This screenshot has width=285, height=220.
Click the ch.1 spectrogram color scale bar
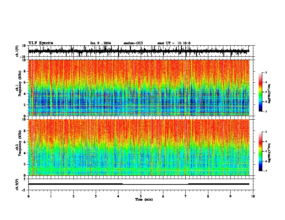click(261, 92)
